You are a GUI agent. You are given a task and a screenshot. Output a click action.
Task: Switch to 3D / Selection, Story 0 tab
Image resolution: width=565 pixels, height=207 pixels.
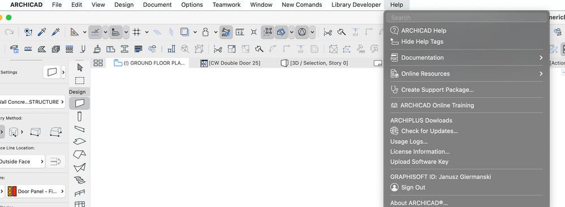click(314, 63)
